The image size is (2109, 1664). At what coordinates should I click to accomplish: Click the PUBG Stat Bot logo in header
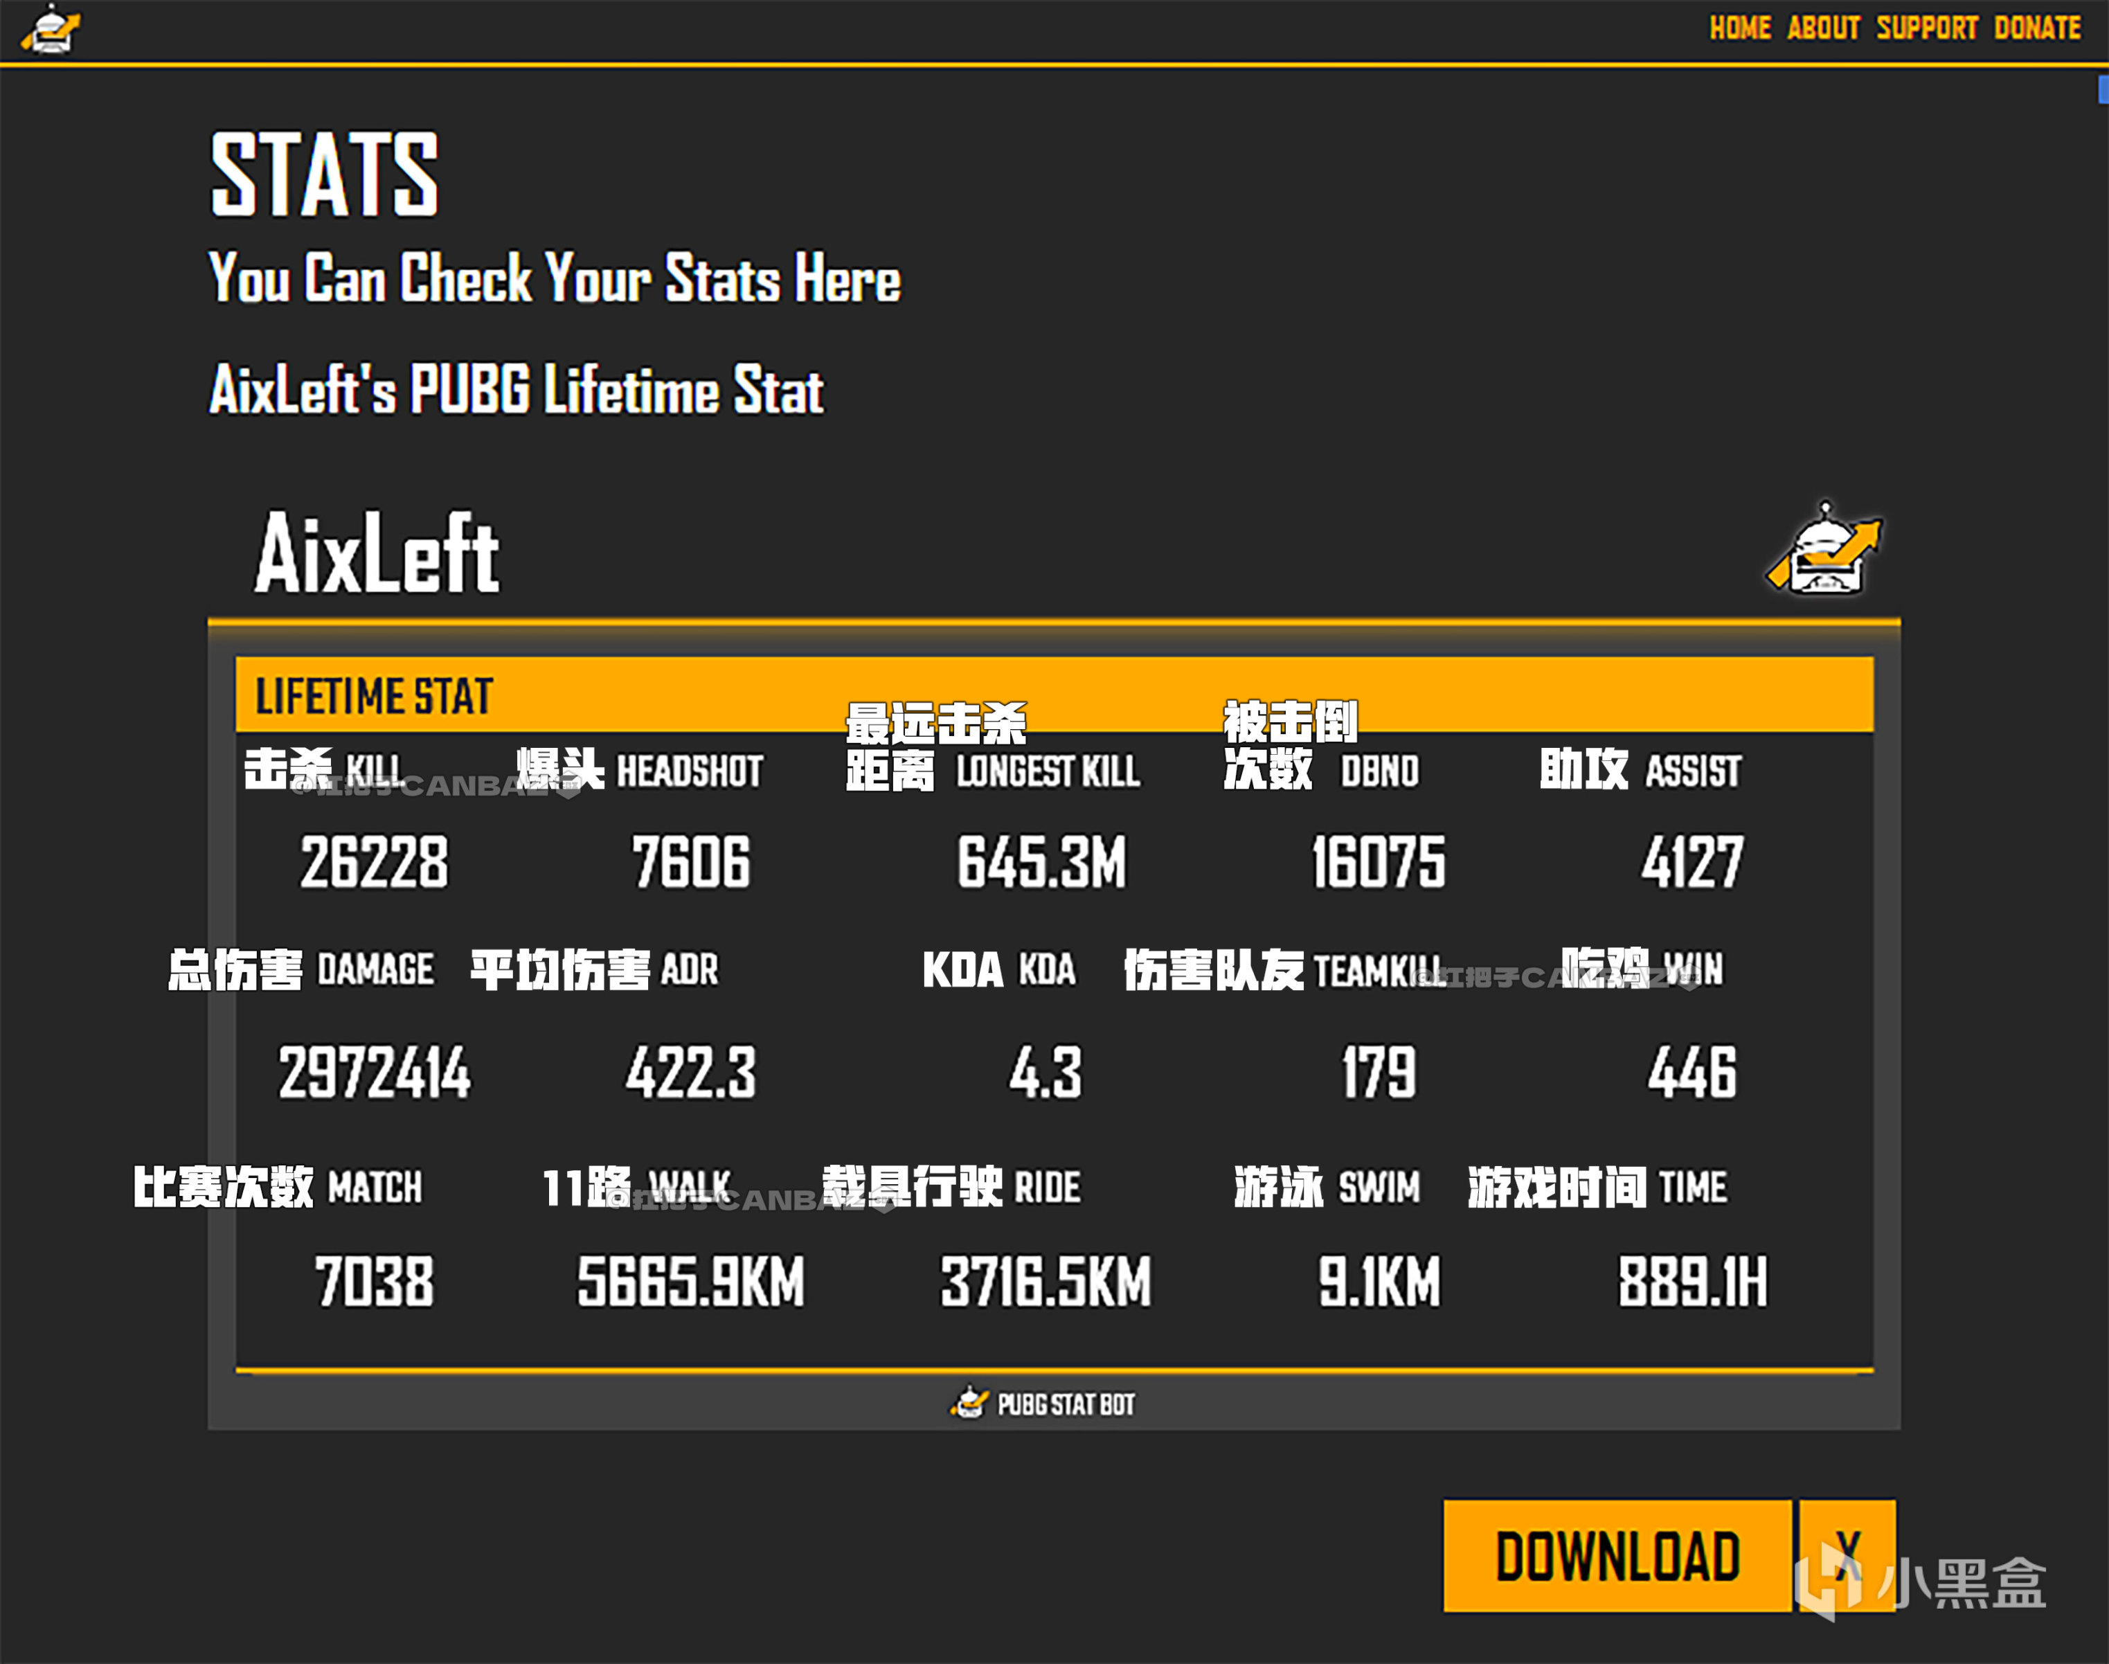pos(51,29)
